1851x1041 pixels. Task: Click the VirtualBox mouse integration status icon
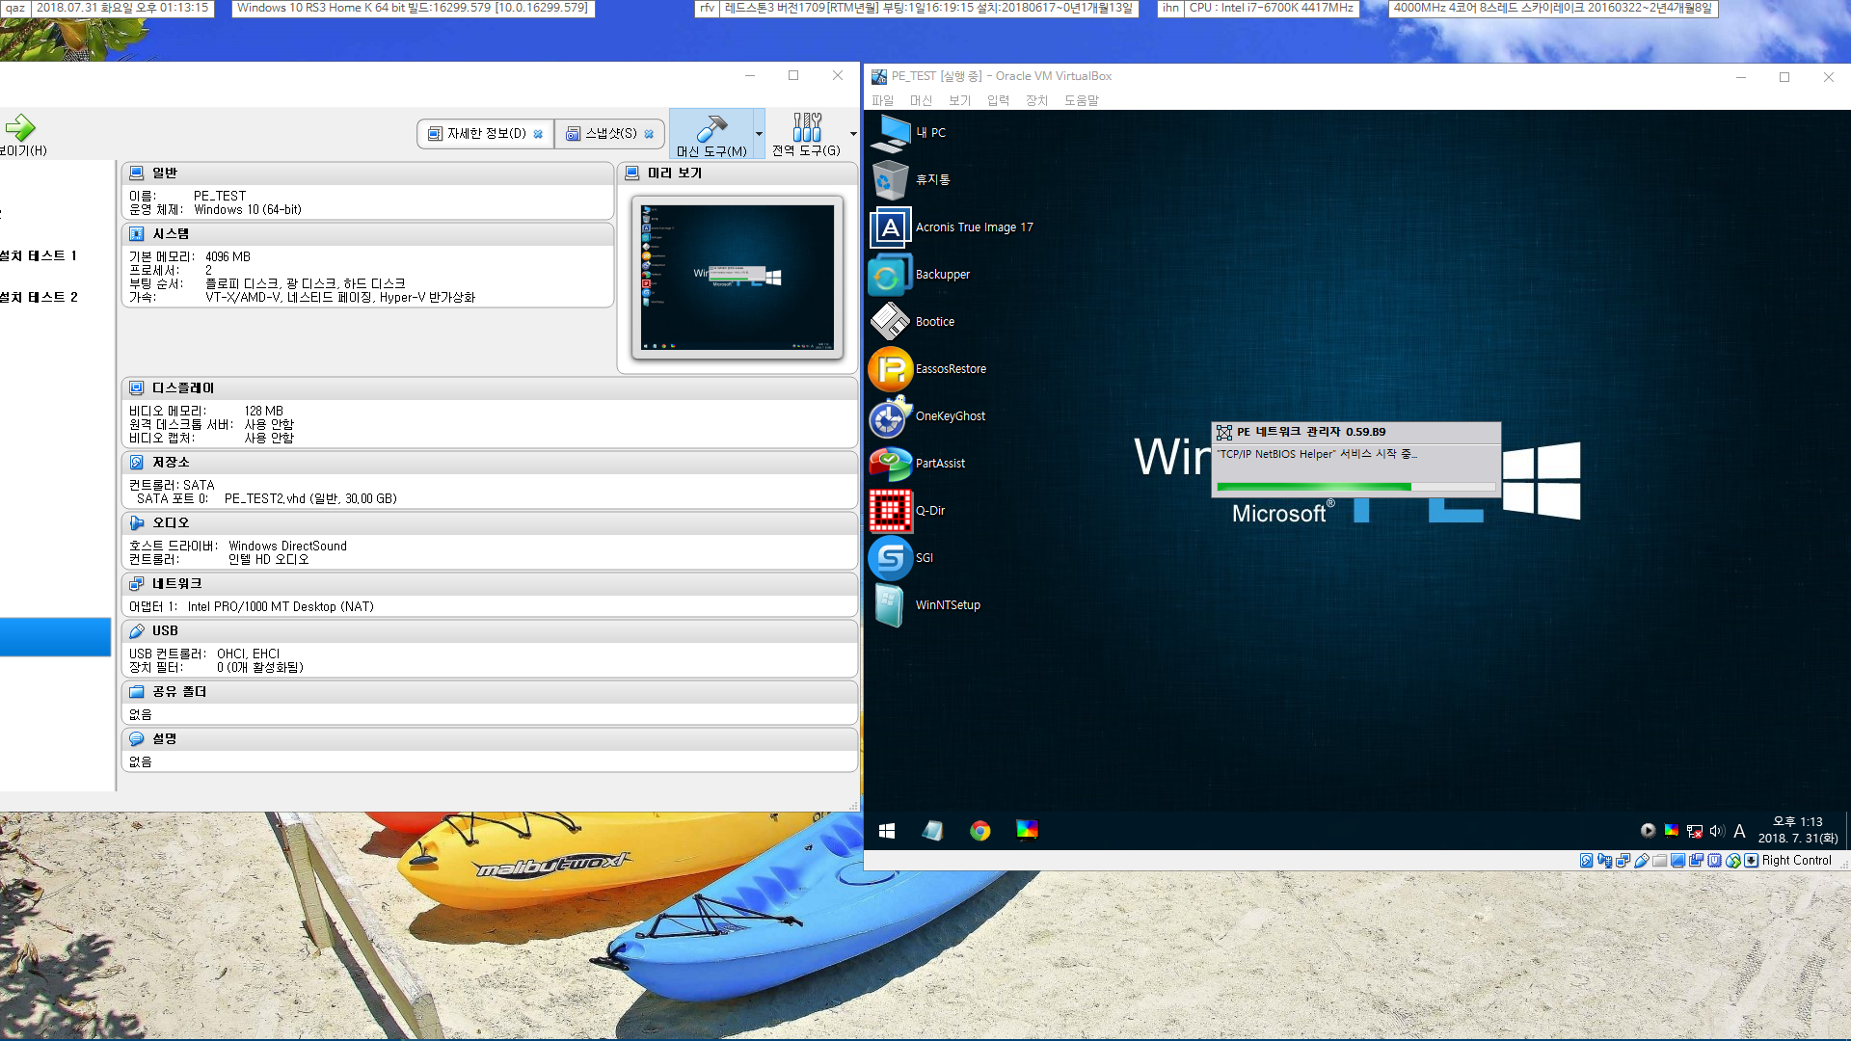click(x=1732, y=861)
